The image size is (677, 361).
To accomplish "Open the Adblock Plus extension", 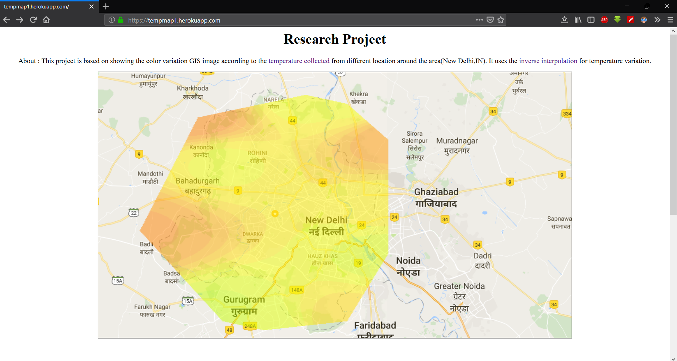I will pos(604,20).
